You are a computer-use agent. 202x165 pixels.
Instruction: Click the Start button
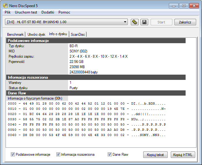[161, 22]
